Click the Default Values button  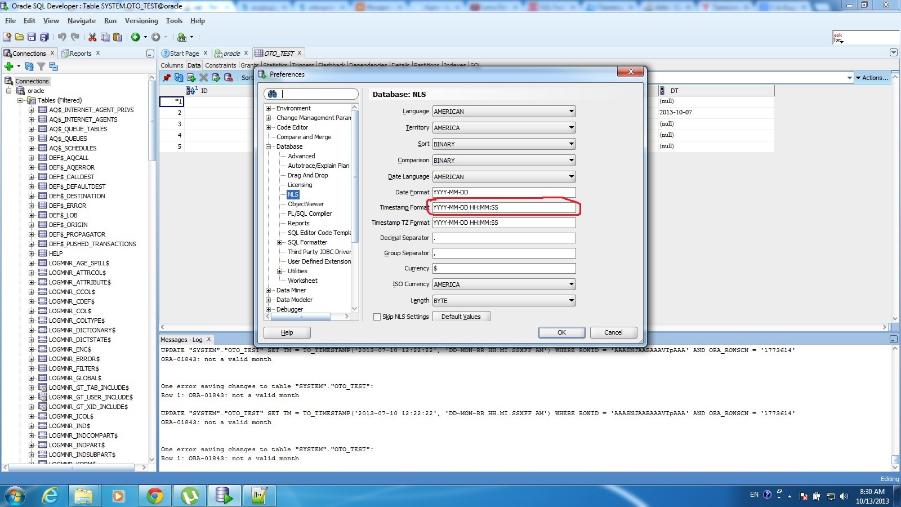[461, 317]
